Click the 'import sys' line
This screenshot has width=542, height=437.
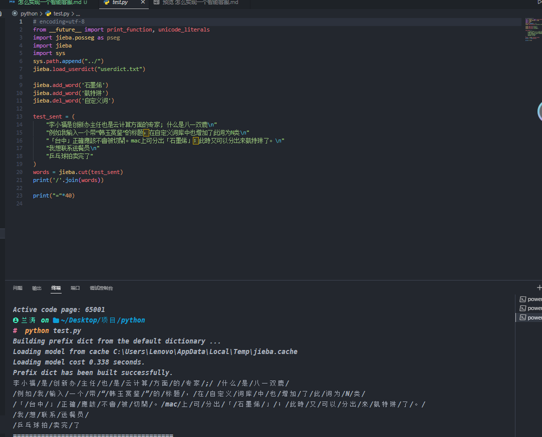pos(49,53)
